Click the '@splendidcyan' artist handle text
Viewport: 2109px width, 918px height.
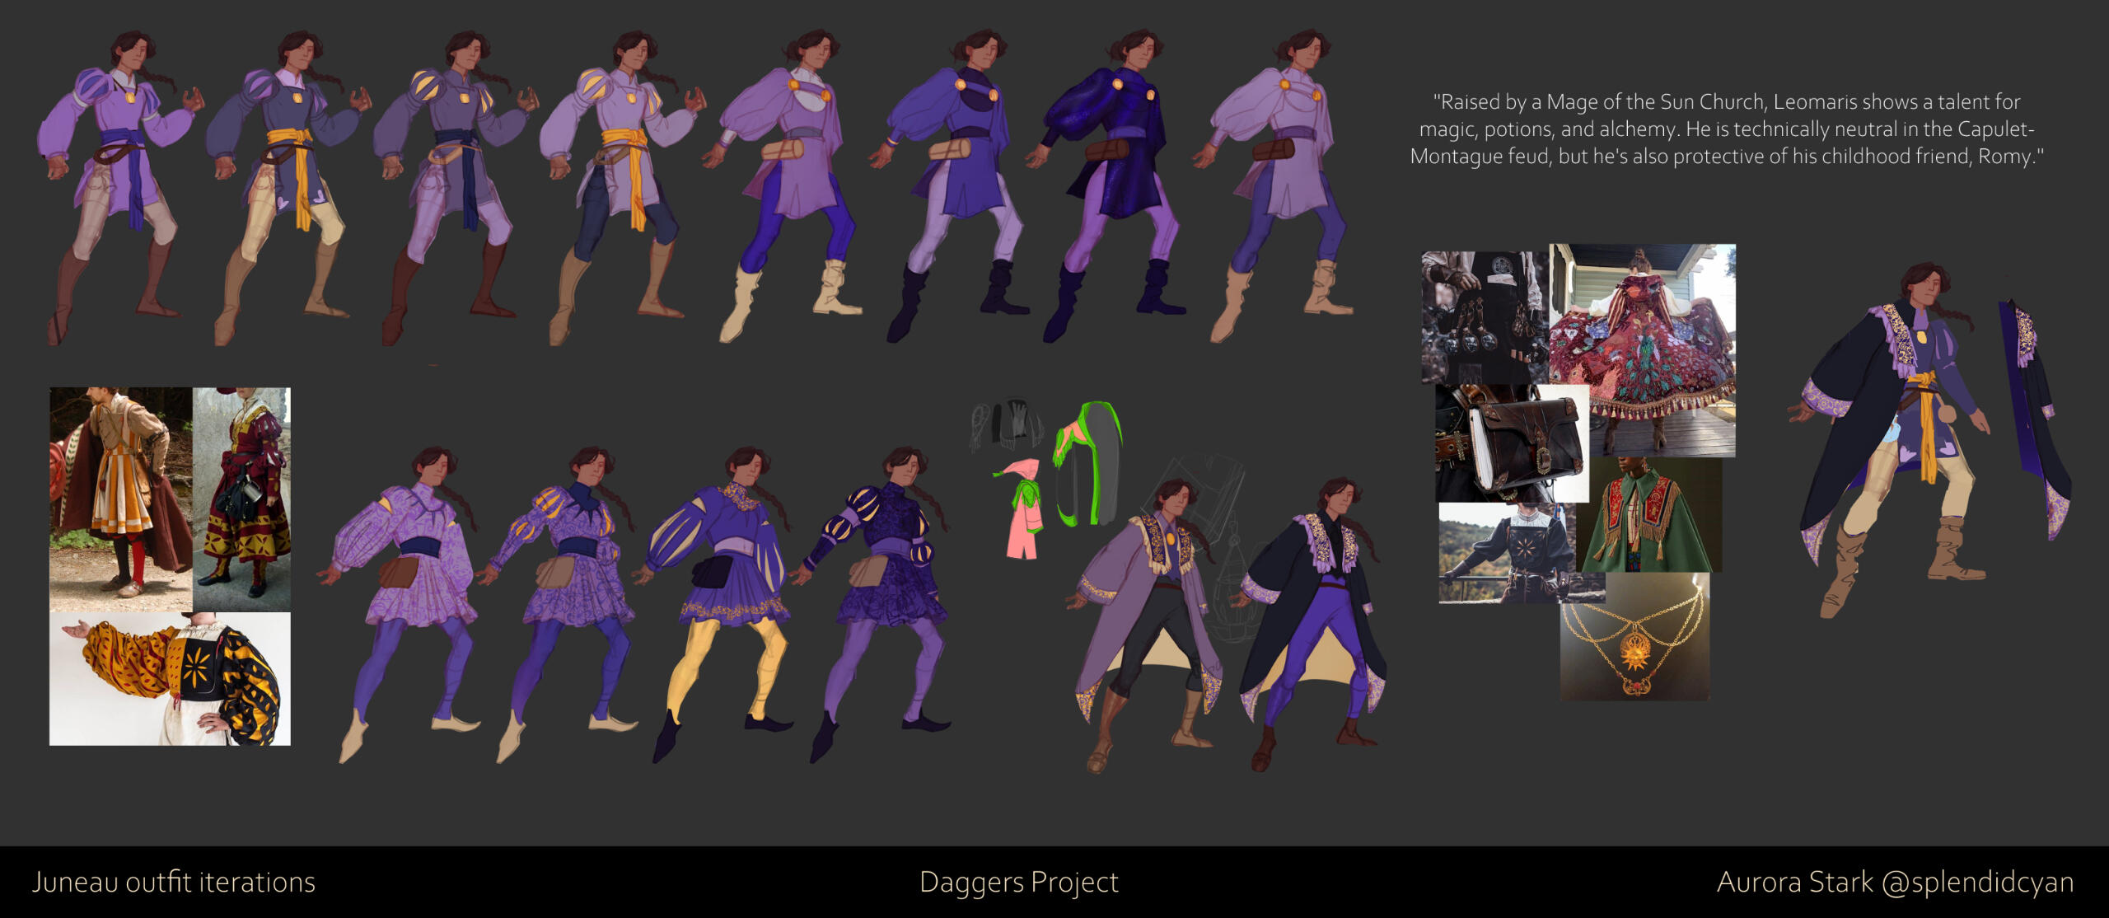pos(1977,882)
